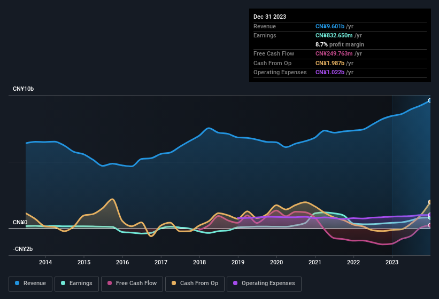Click the 2015 x-axis label
The width and height of the screenshot is (439, 299).
84,262
